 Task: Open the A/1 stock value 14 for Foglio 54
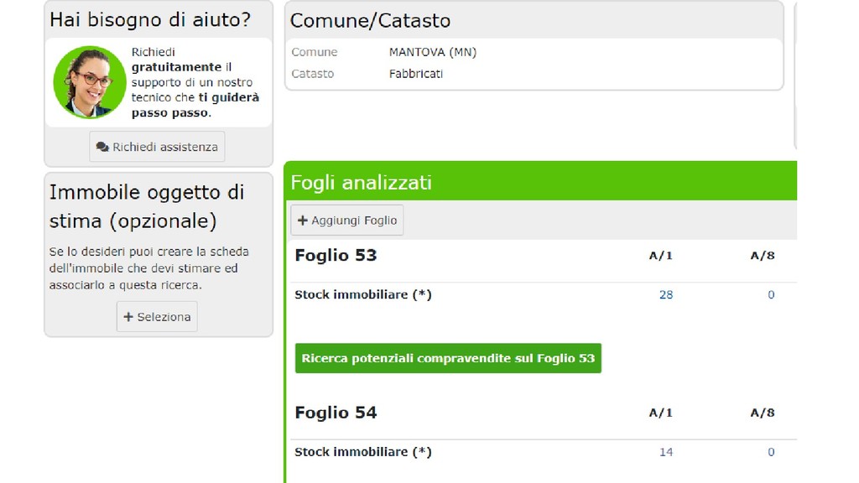point(666,452)
